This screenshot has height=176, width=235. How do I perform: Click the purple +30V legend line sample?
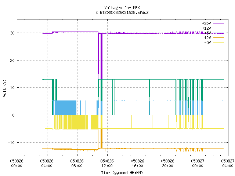click(218, 23)
